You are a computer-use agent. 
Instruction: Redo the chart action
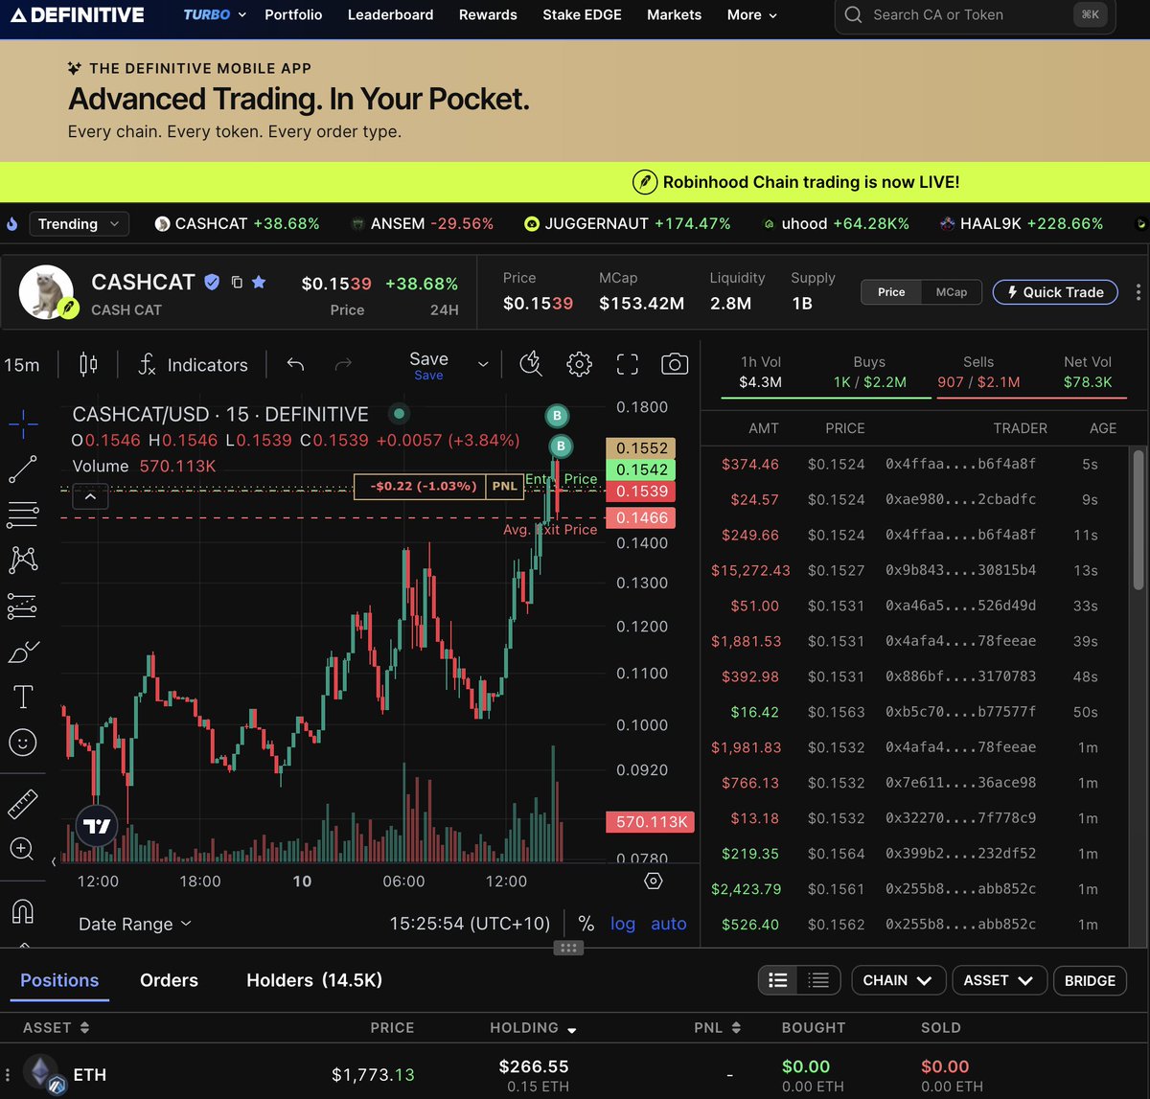343,364
